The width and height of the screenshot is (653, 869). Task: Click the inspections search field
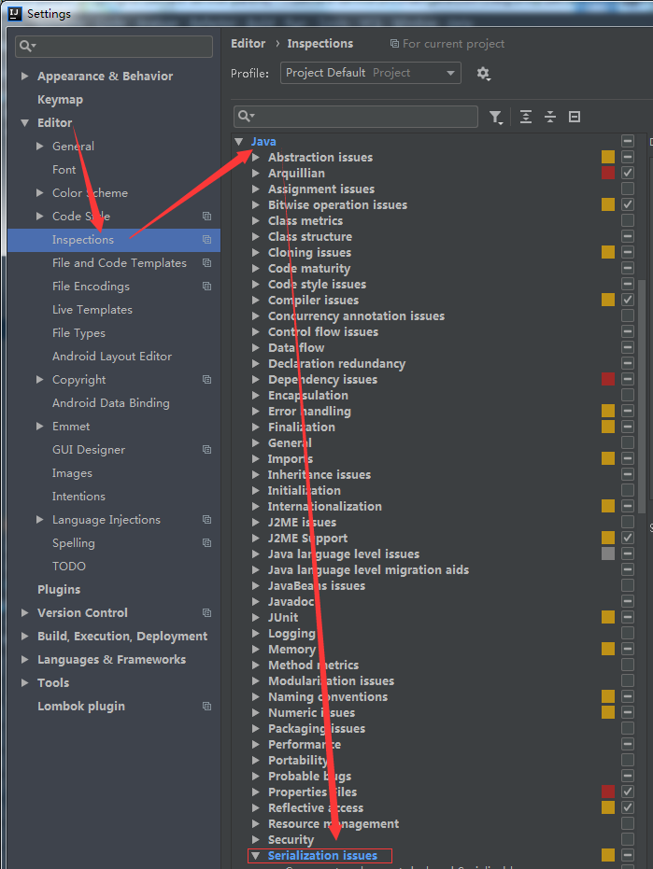(364, 116)
